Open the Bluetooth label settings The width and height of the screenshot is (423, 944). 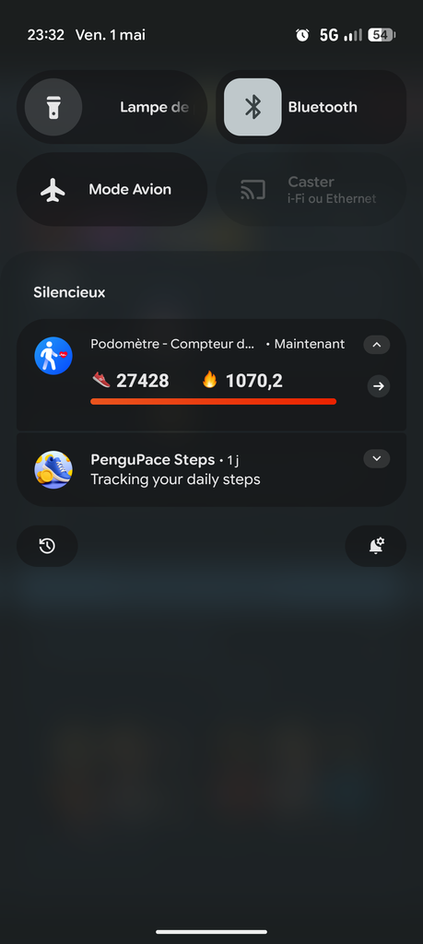pos(323,107)
